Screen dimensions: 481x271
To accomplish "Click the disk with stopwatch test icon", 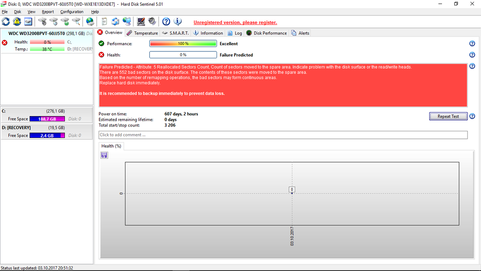I will coord(42,22).
